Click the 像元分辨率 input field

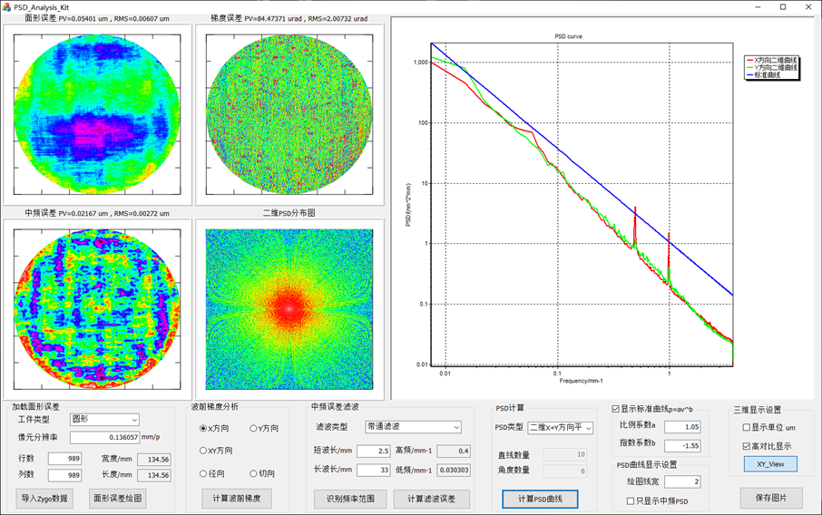click(x=104, y=437)
